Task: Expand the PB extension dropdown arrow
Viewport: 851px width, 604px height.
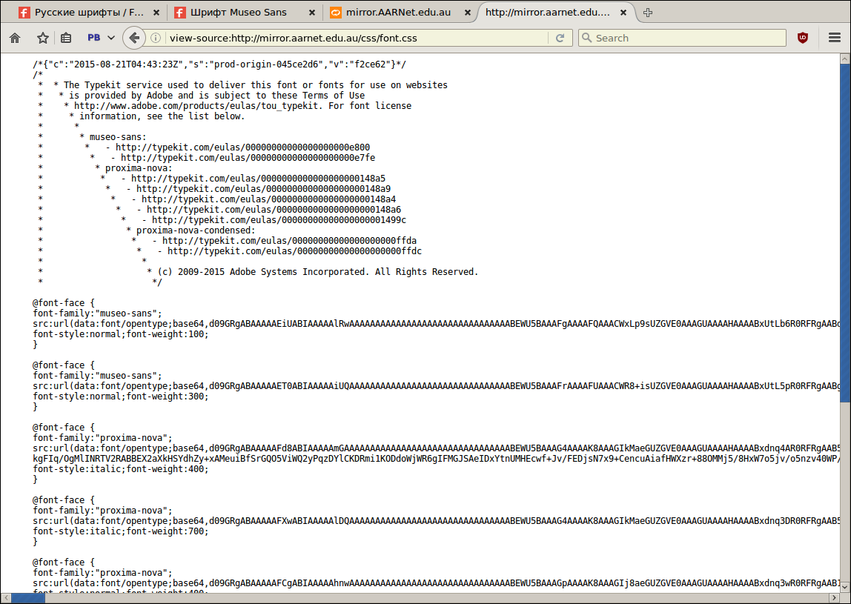Action: pos(111,38)
